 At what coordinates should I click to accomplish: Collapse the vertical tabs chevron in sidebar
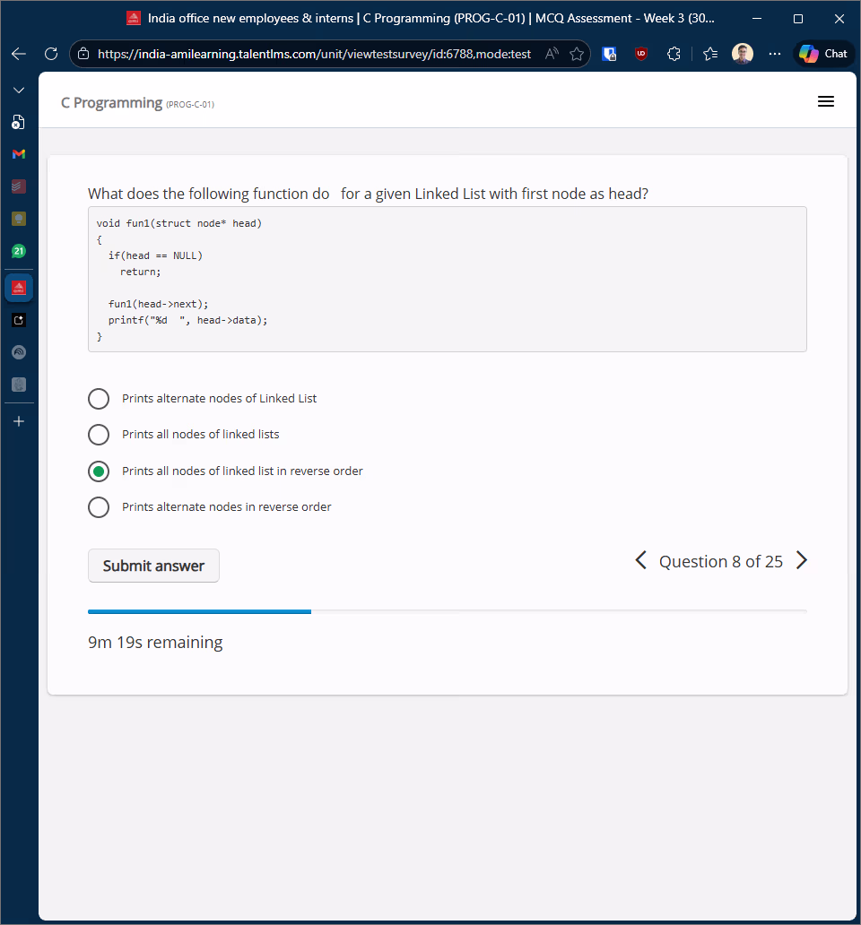(19, 91)
